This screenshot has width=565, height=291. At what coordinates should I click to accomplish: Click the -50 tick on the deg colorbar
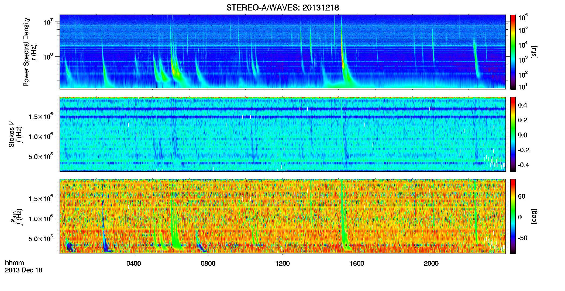523,238
